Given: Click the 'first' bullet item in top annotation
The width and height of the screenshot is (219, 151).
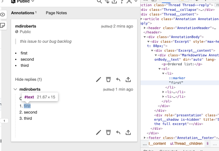Looking at the screenshot, I should (24, 53).
